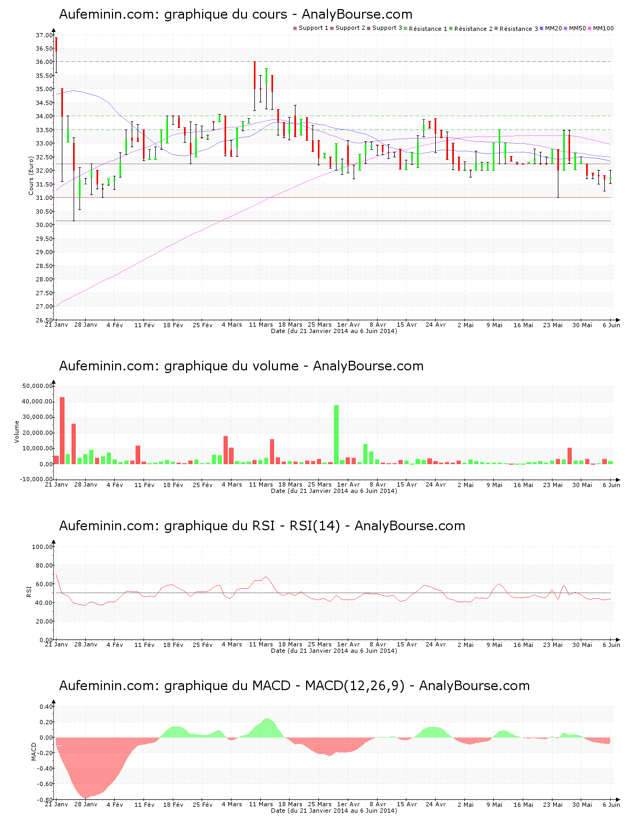Click the 0.40 MACD axis value
The width and height of the screenshot is (640, 826).
[46, 707]
